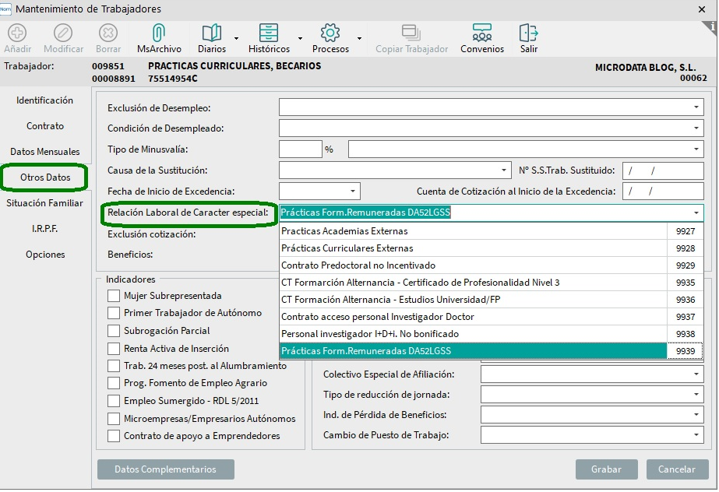Click the Salir exit icon

[529, 33]
